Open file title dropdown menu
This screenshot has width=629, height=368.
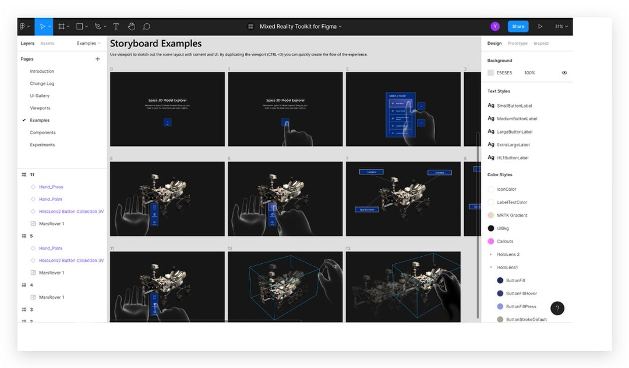pyautogui.click(x=340, y=26)
